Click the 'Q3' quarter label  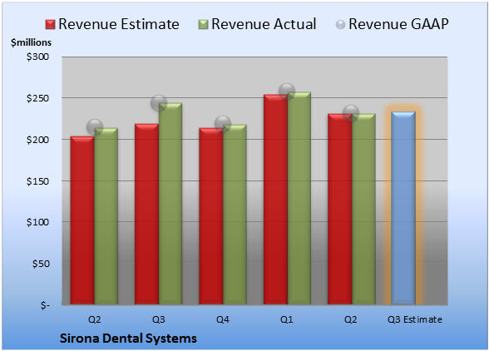158,319
